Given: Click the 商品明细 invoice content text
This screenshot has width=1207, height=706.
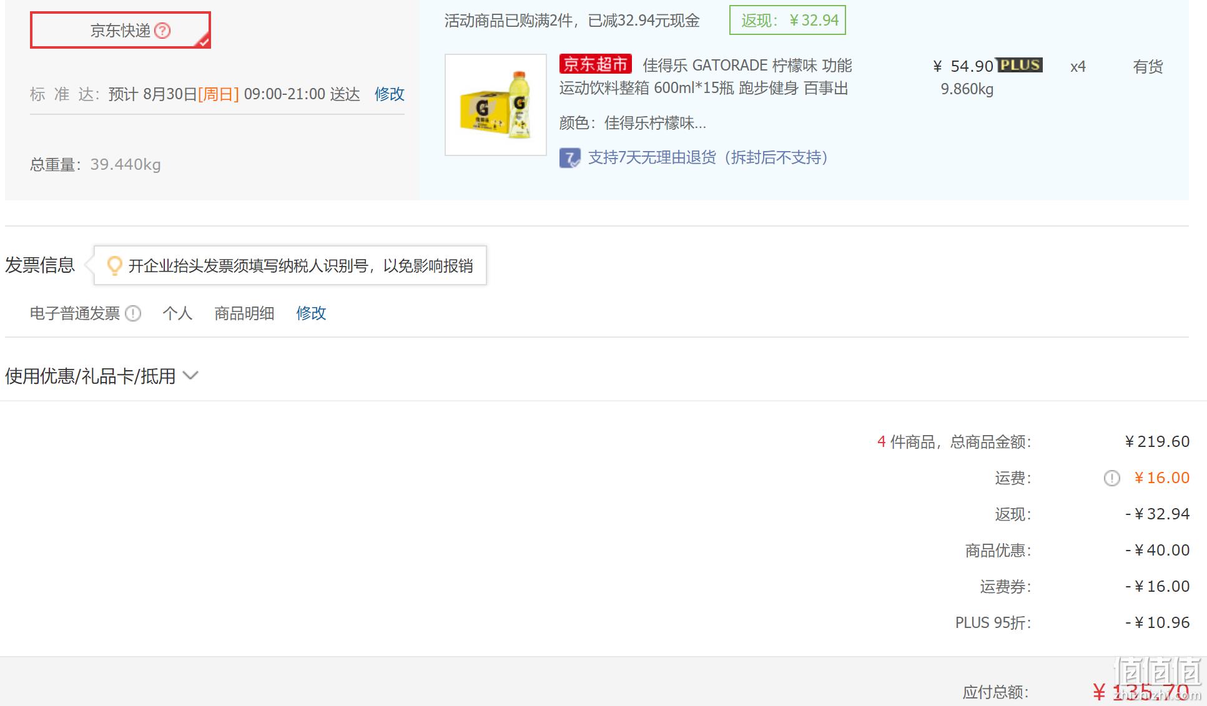Looking at the screenshot, I should pos(244,313).
